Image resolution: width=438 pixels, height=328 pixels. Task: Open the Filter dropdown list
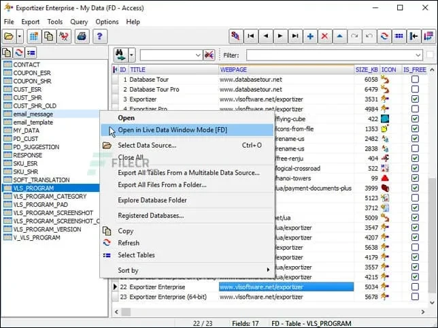pos(418,55)
